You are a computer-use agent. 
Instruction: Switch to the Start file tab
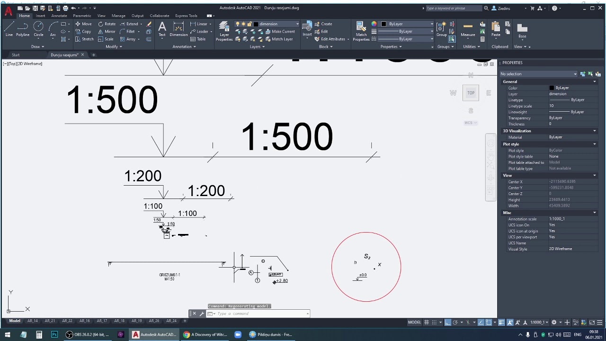click(x=16, y=55)
